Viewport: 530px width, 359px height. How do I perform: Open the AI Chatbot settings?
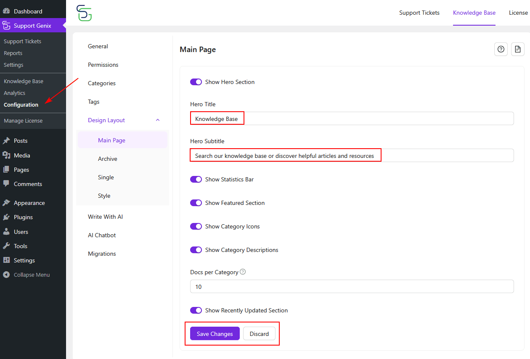pyautogui.click(x=102, y=235)
